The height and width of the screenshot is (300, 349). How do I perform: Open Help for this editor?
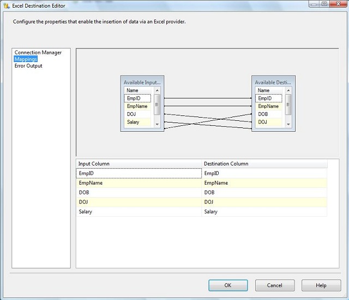pyautogui.click(x=321, y=285)
